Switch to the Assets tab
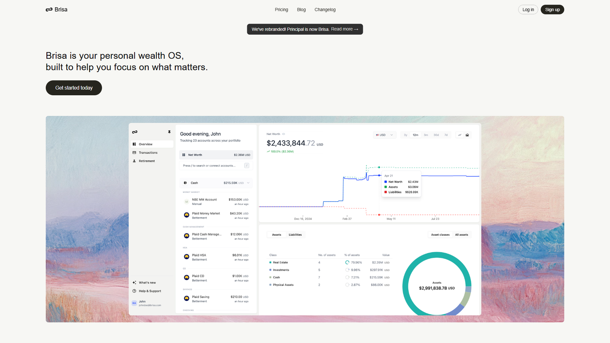The width and height of the screenshot is (610, 343). coord(277,235)
